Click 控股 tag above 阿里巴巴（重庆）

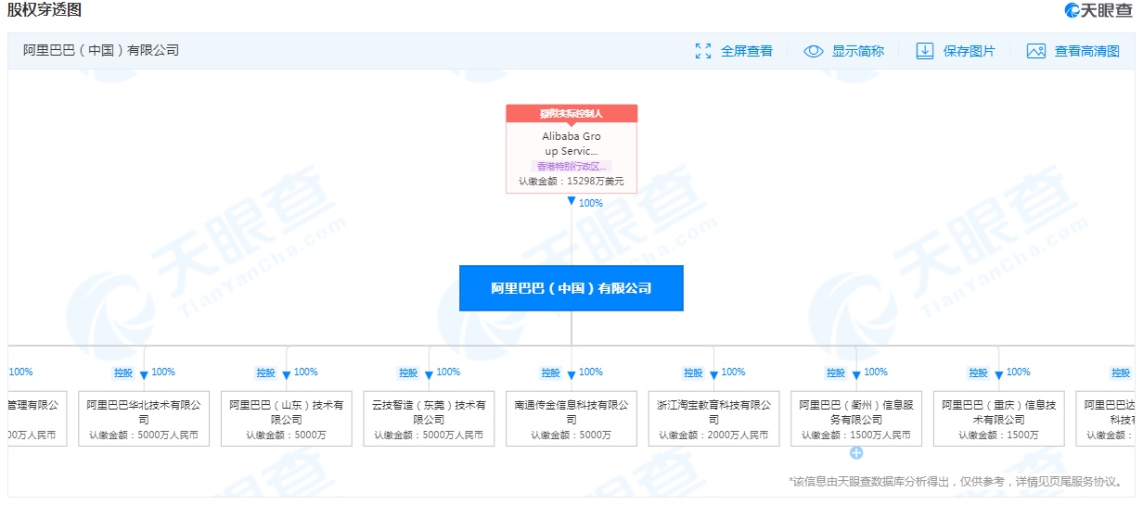point(978,372)
